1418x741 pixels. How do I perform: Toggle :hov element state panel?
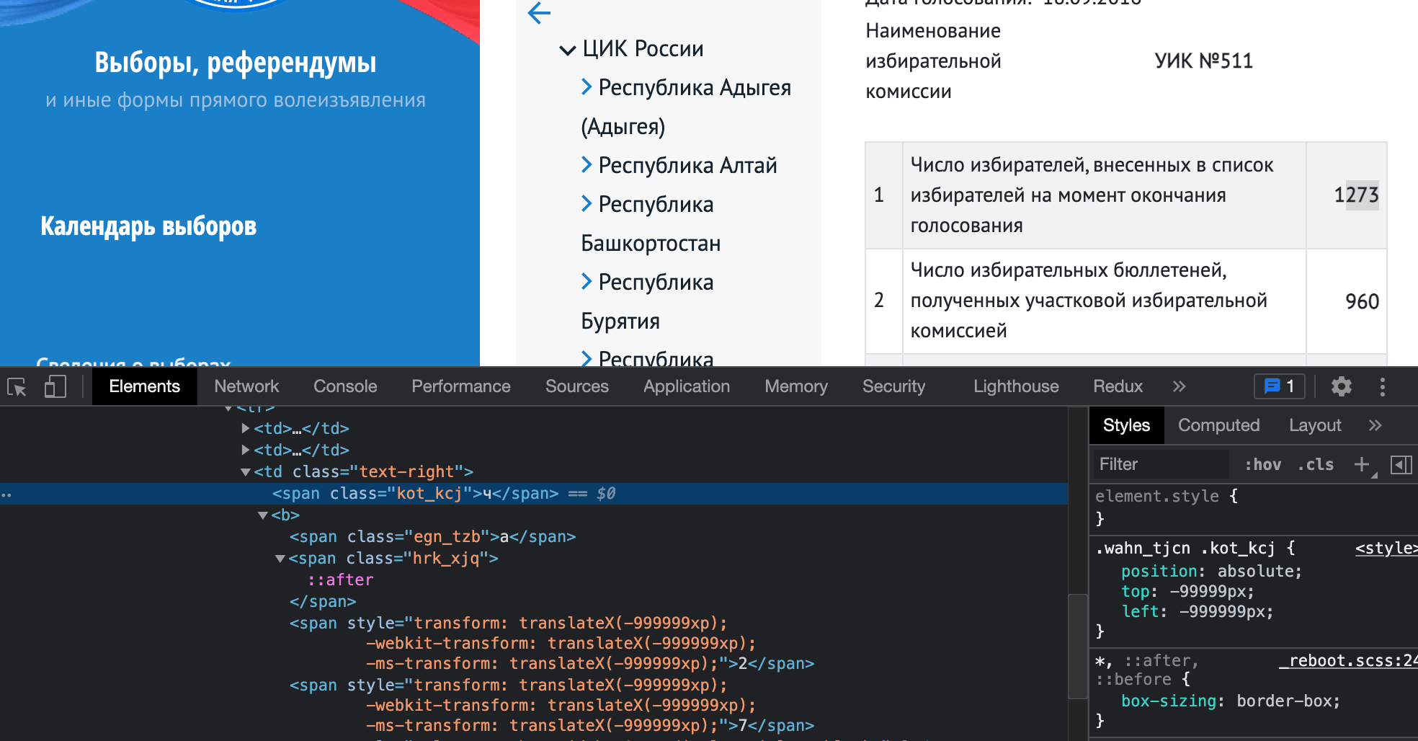coord(1262,465)
